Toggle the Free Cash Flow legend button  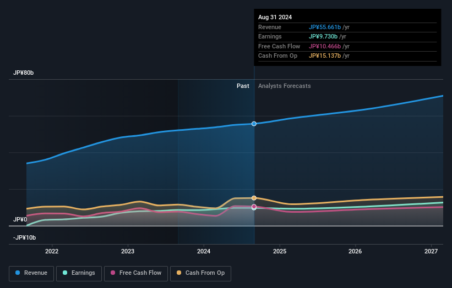pos(136,273)
